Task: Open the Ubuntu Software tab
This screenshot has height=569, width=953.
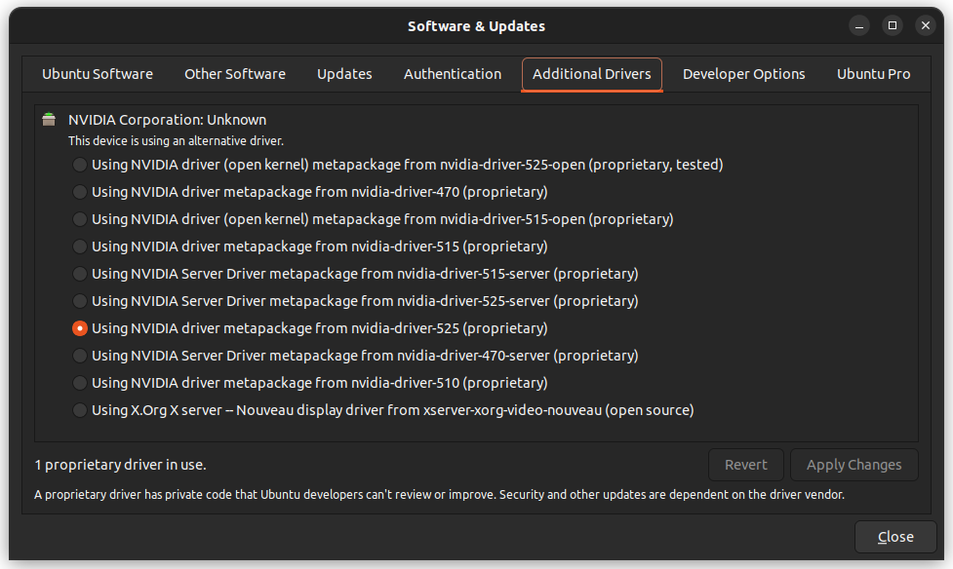Action: coord(97,73)
